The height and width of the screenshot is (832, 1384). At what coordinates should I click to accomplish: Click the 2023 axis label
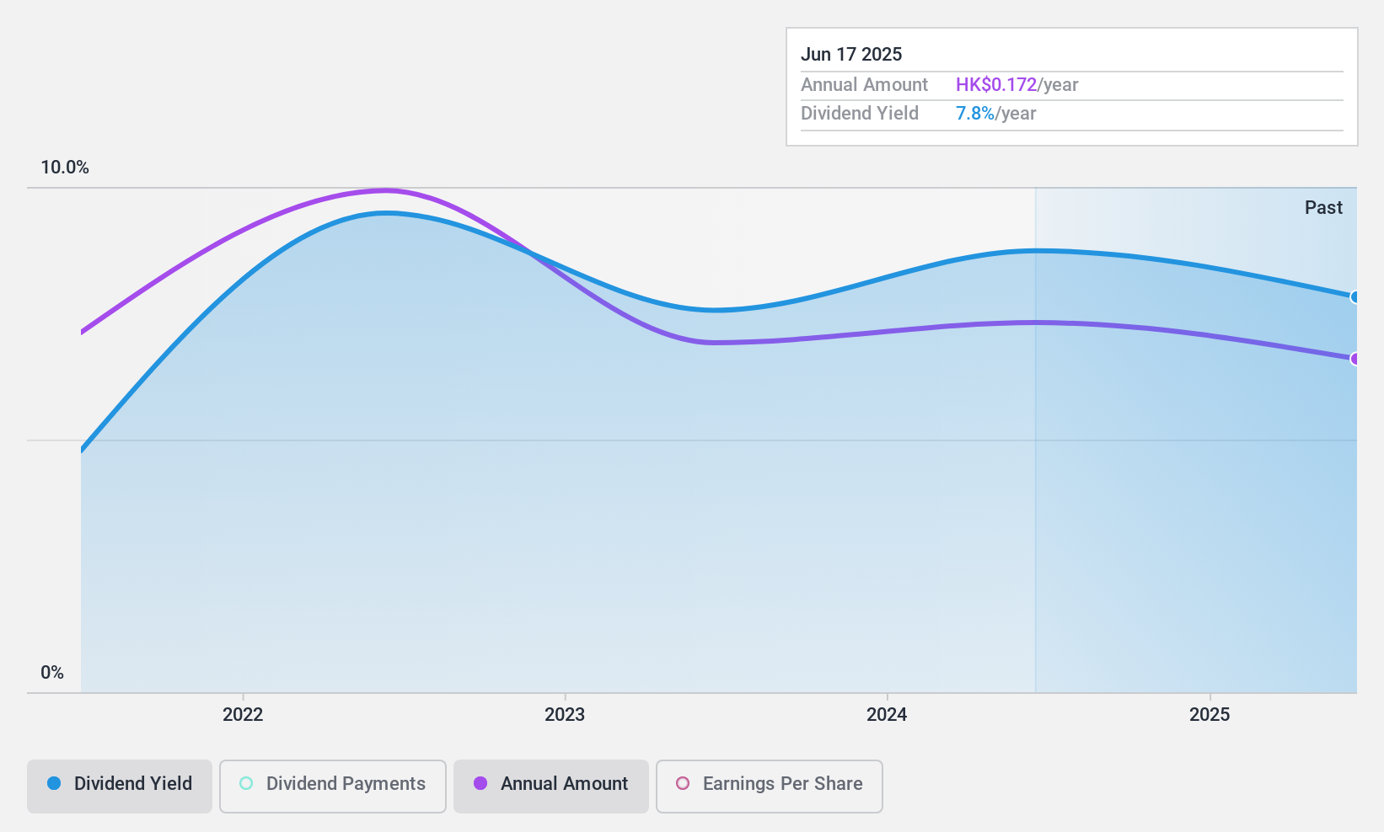565,715
